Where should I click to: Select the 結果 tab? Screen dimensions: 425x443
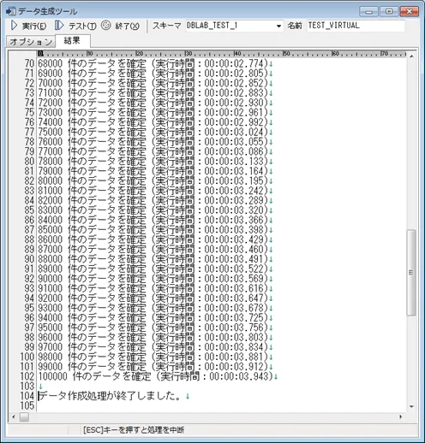tap(73, 41)
